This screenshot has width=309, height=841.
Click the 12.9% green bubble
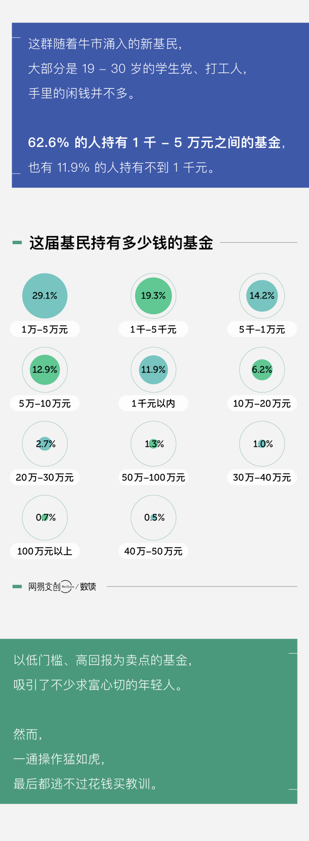[x=45, y=370]
